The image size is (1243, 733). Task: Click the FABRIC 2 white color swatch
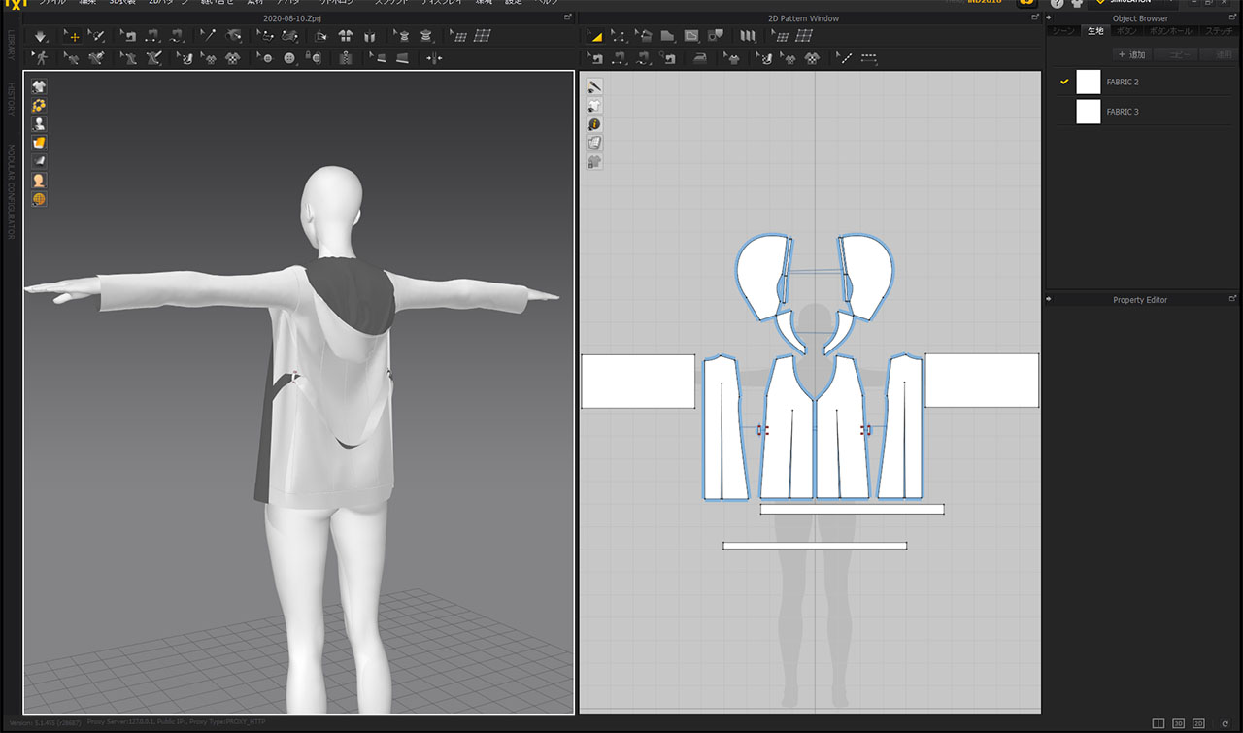1089,82
